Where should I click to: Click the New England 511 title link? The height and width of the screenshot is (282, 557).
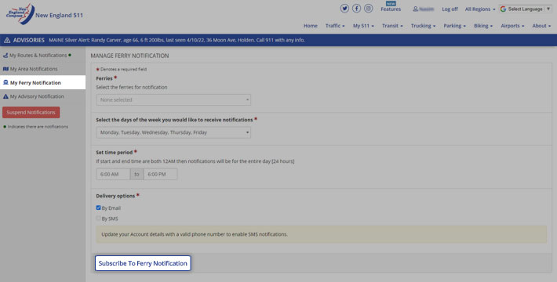coord(59,15)
